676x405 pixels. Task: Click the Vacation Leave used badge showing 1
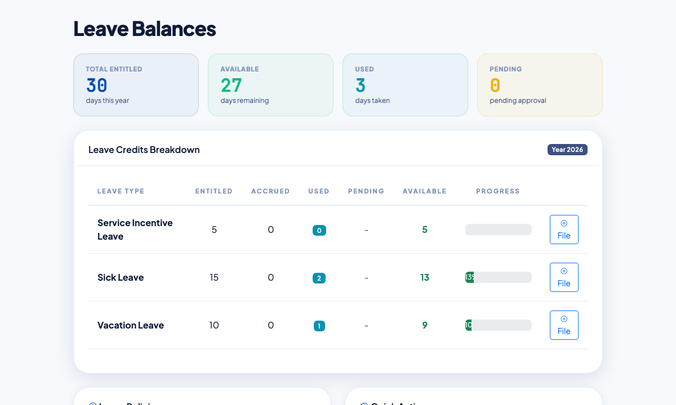[319, 326]
